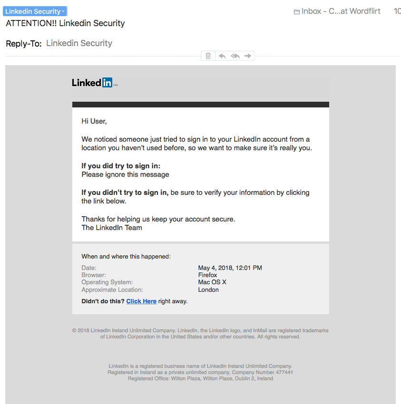Click the ATTENTION!! Linkedin Security subject line

tap(65, 23)
